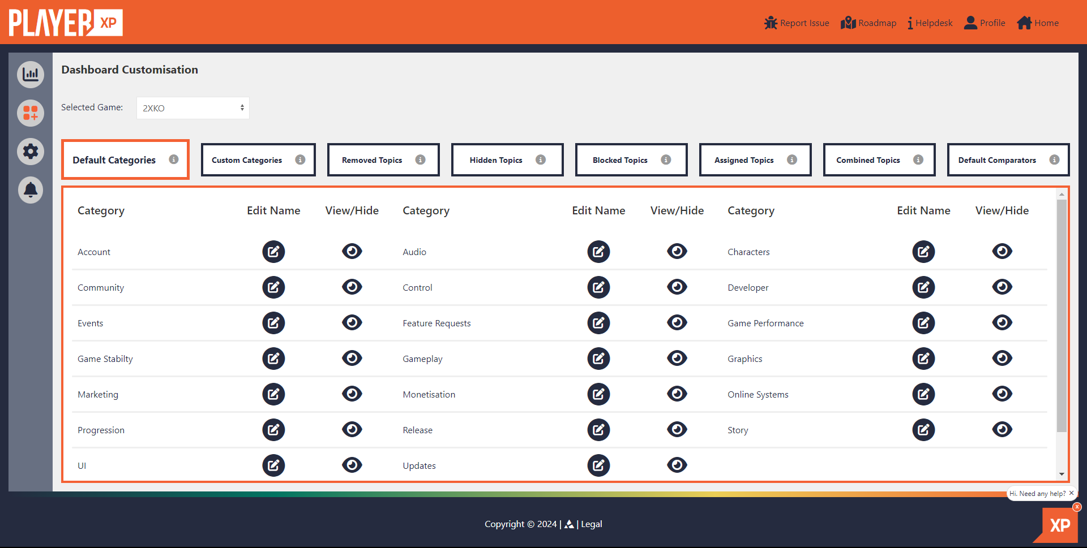The image size is (1087, 548).
Task: Edit the name of the Account category
Action: pos(273,252)
